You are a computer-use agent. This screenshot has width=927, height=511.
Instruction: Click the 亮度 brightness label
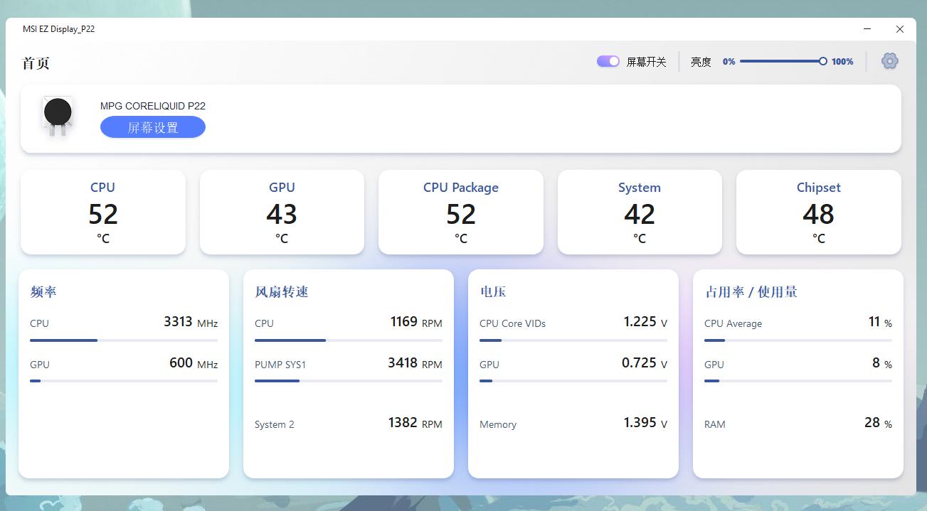(701, 62)
